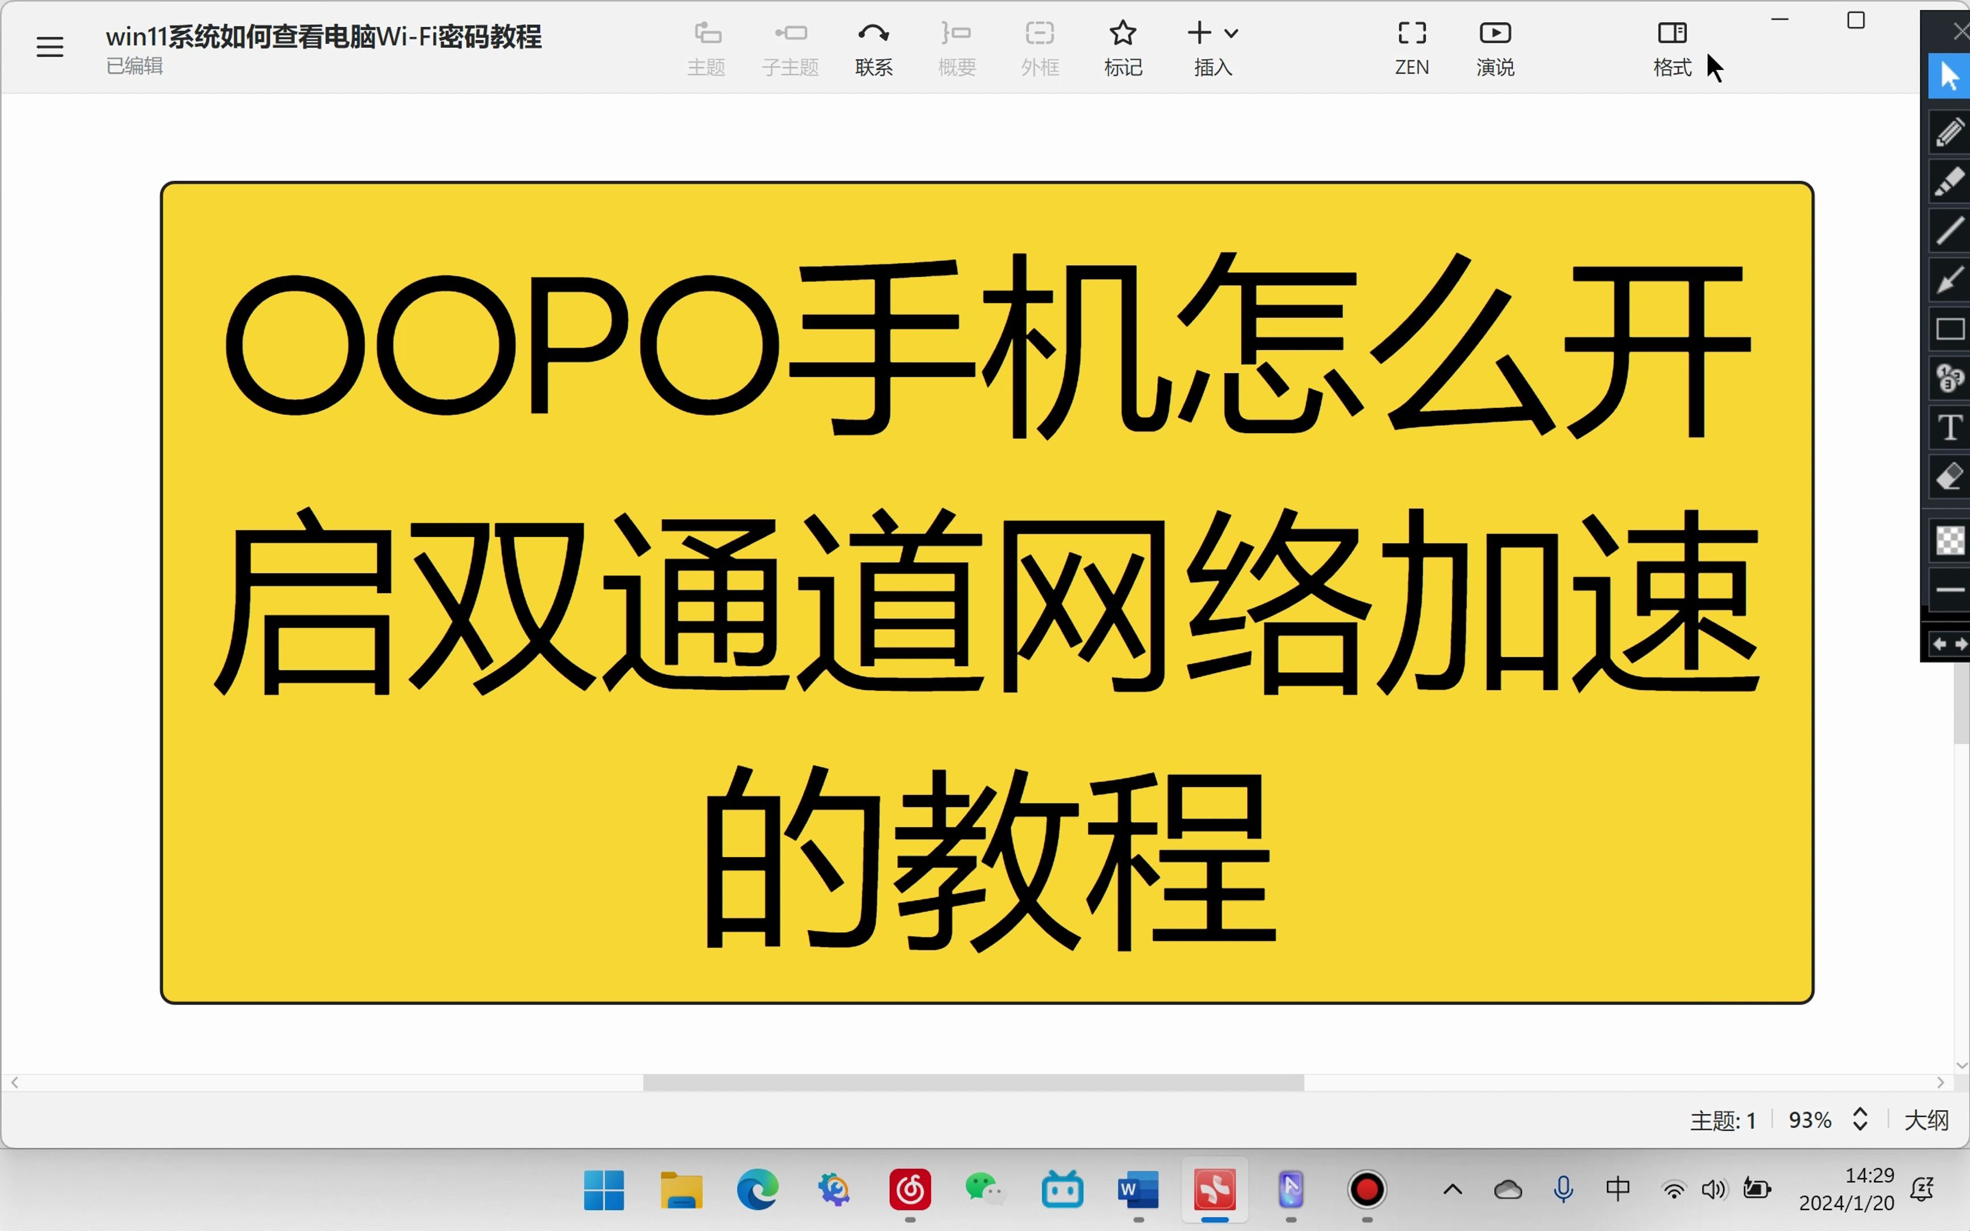
Task: Click the document title text
Action: [323, 36]
